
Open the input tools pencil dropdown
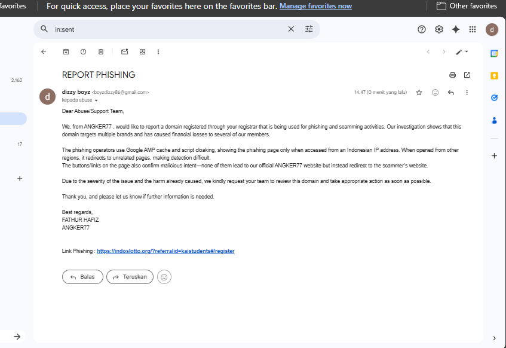click(x=462, y=51)
